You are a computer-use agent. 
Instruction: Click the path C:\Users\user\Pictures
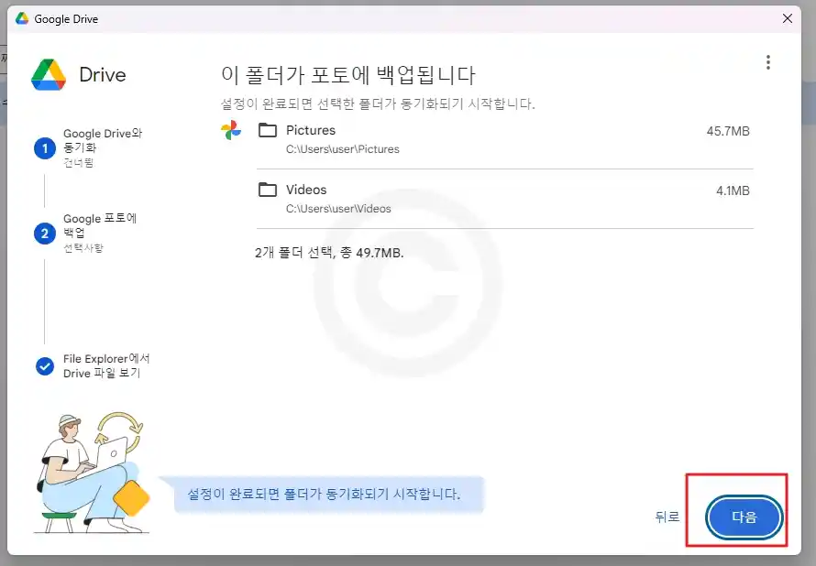coord(342,149)
